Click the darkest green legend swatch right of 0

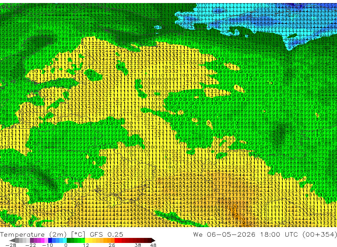68,241
